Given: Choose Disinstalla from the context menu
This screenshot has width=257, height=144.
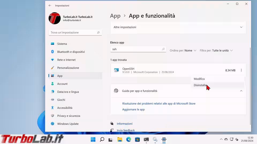Looking at the screenshot, I should point(200,85).
